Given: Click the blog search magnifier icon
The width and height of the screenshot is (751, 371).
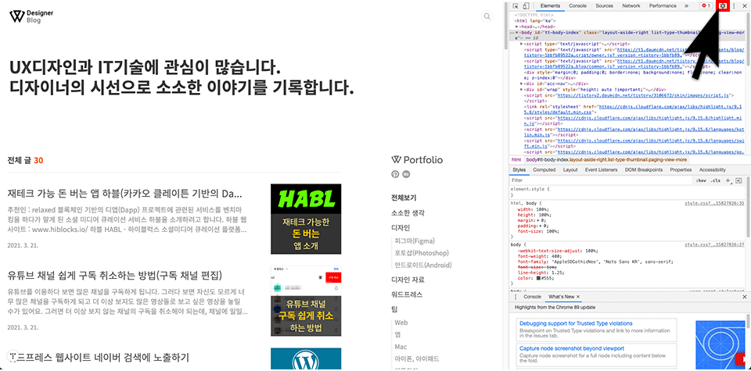Looking at the screenshot, I should click(x=487, y=16).
